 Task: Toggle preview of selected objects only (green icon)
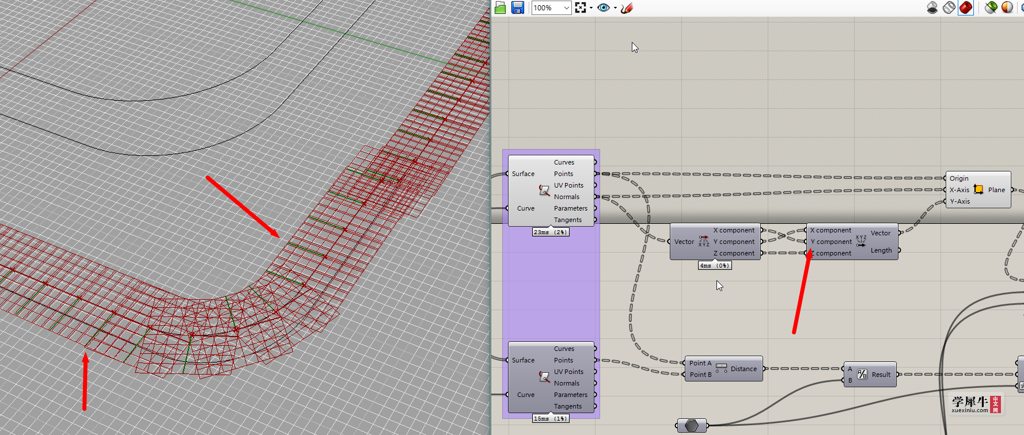(991, 7)
